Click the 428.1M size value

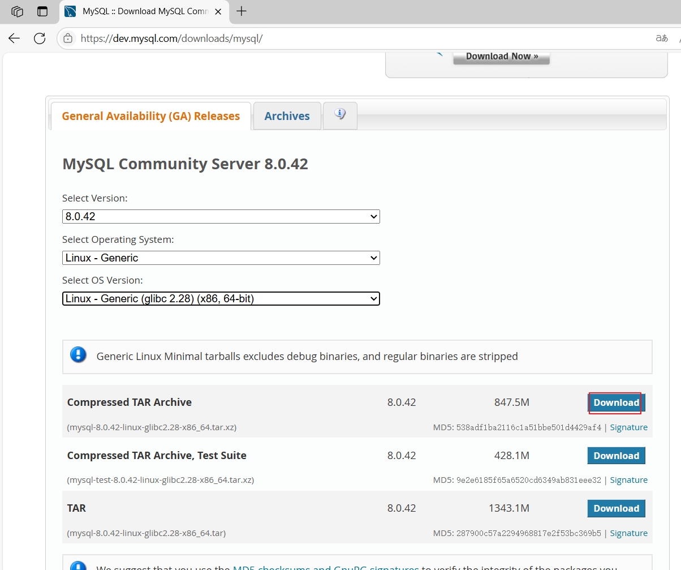tap(511, 456)
